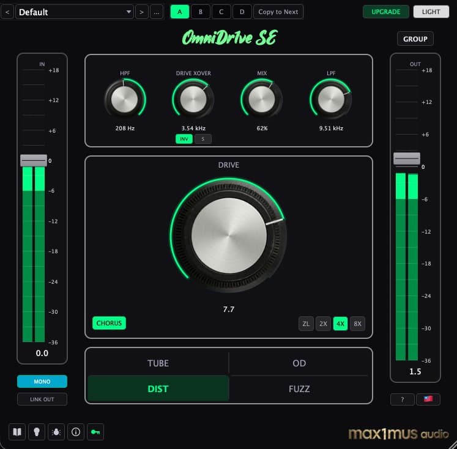Select the DIST drive type
457x449 pixels.
tap(158, 388)
